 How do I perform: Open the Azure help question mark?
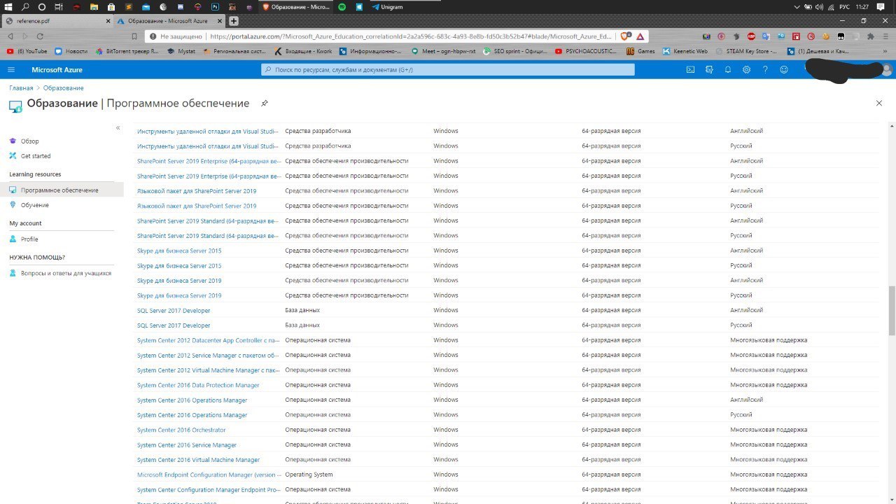pyautogui.click(x=765, y=70)
